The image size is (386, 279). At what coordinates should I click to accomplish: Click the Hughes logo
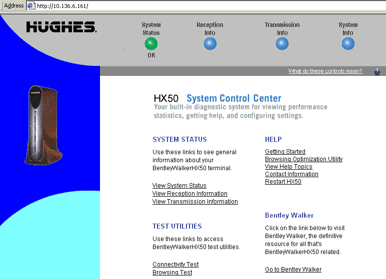(x=61, y=27)
